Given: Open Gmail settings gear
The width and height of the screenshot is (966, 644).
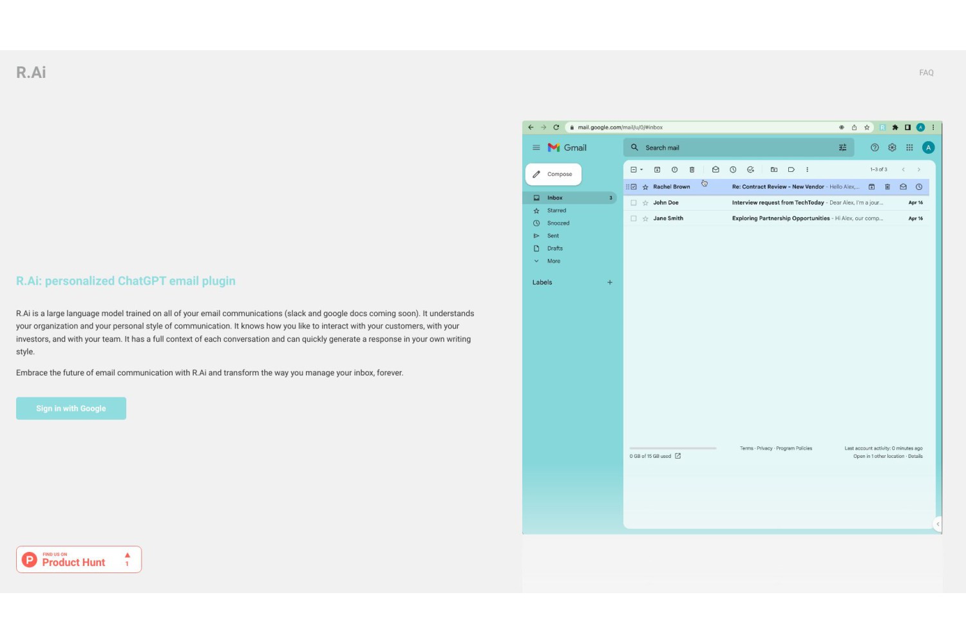Looking at the screenshot, I should coord(892,147).
